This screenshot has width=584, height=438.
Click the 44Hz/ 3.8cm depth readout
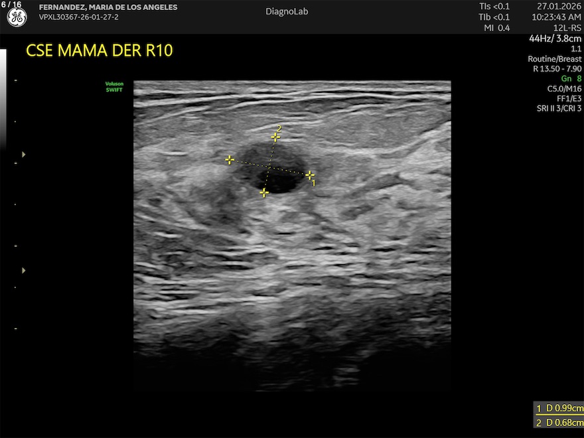coord(555,38)
